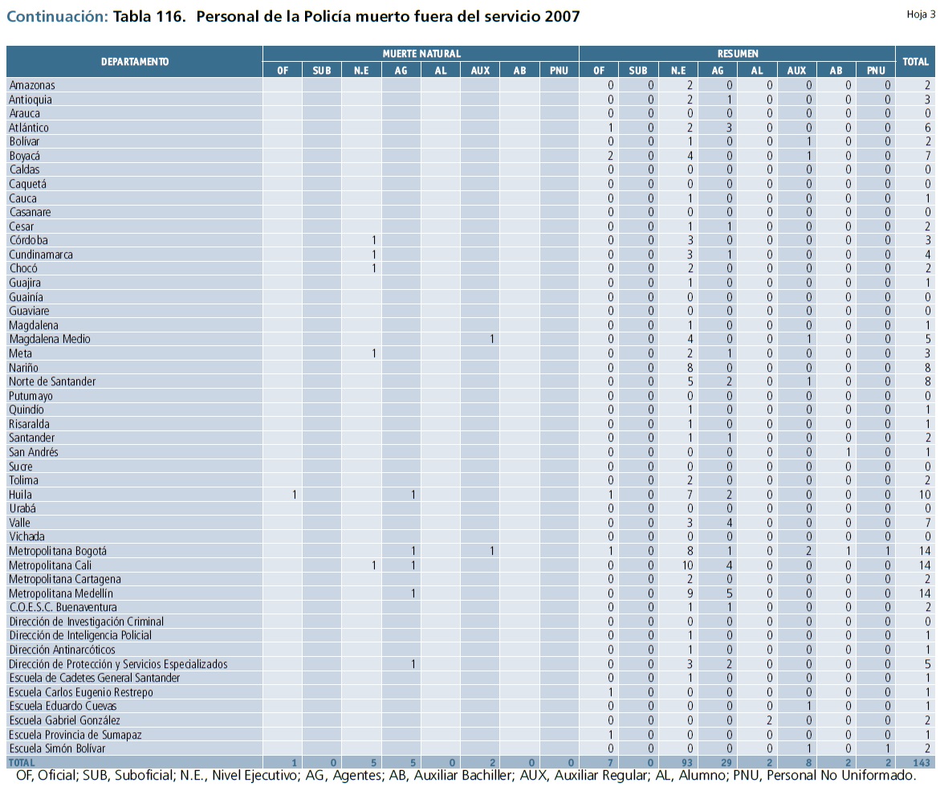Select the Dirección Antinarcóticos row label
This screenshot has width=940, height=791.
[62, 650]
